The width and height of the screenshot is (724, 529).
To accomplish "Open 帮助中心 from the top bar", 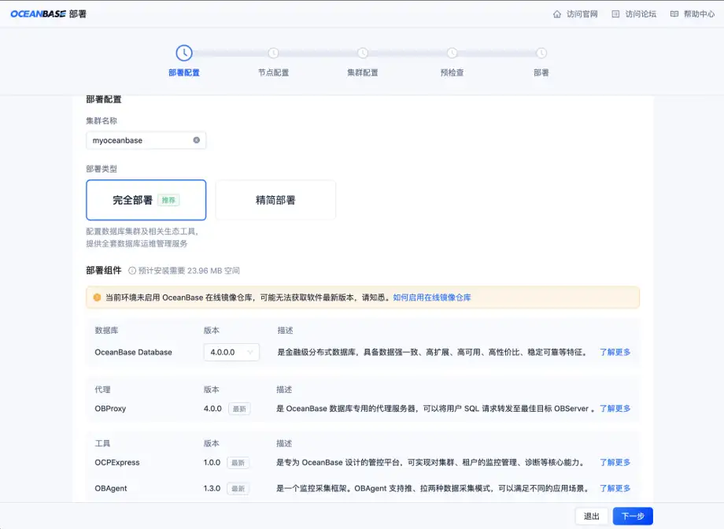I will 697,13.
